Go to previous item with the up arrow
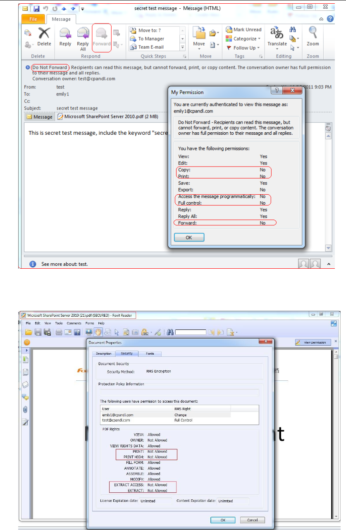 pos(63,8)
